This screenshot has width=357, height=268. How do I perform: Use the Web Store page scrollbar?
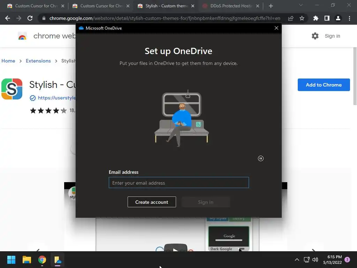355,76
